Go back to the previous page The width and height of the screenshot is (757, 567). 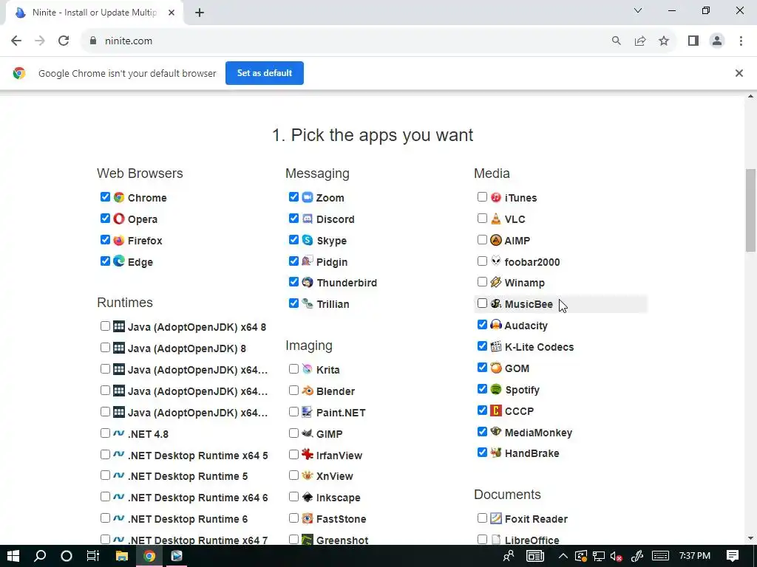pos(16,41)
